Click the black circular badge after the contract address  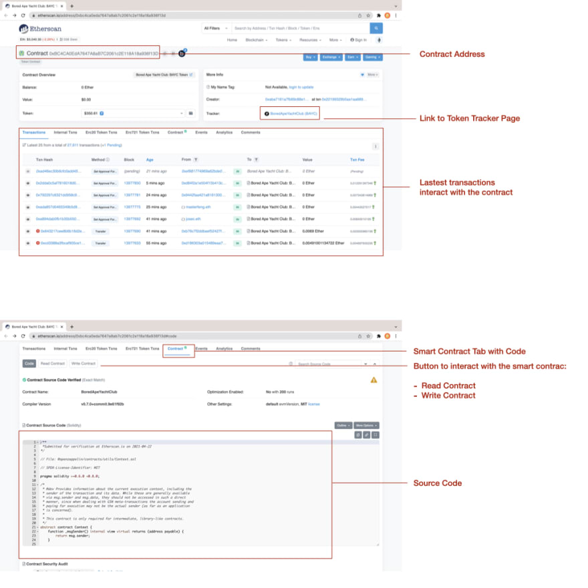coord(182,53)
